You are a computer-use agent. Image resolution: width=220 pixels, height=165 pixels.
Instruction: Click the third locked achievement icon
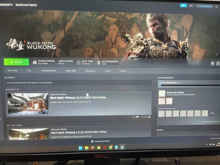(176, 114)
